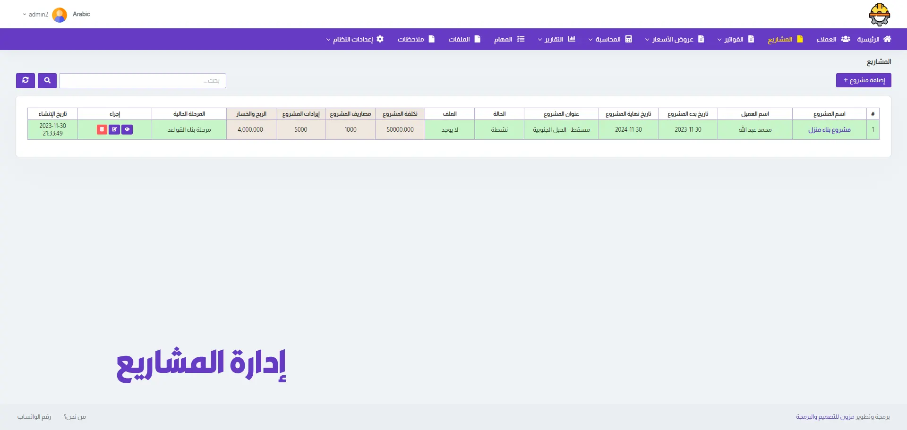Expand عروض الأسعار quotations dropdown
The width and height of the screenshot is (907, 430).
pyautogui.click(x=674, y=39)
